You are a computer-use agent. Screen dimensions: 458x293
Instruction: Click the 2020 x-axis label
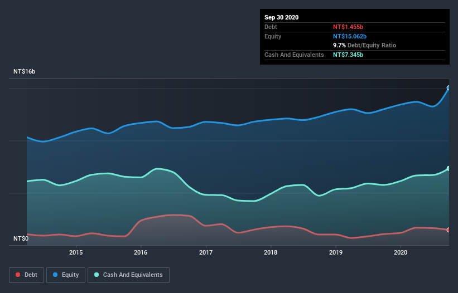[401, 252]
